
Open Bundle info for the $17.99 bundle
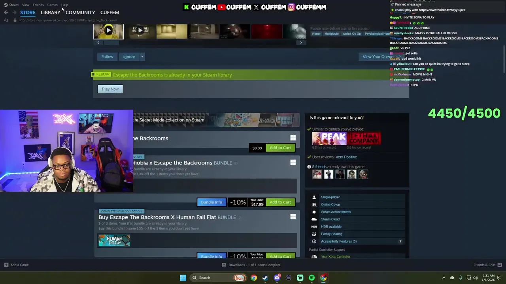pos(211,202)
